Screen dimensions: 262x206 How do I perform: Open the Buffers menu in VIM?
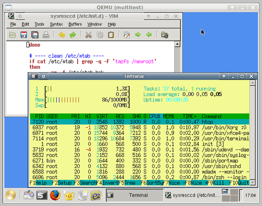pyautogui.click(x=75, y=24)
